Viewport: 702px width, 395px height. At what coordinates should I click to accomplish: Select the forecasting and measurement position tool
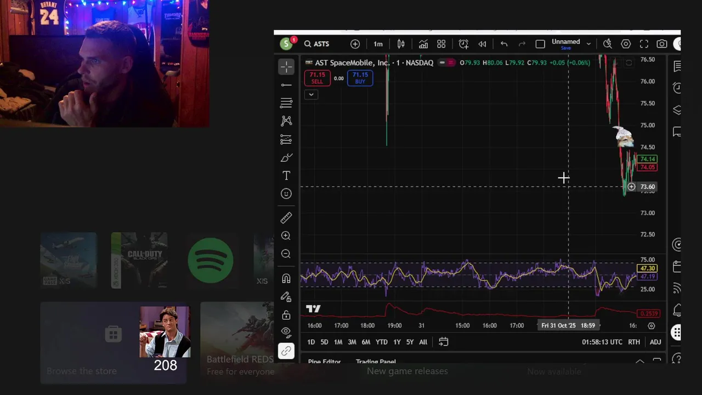coord(286,139)
